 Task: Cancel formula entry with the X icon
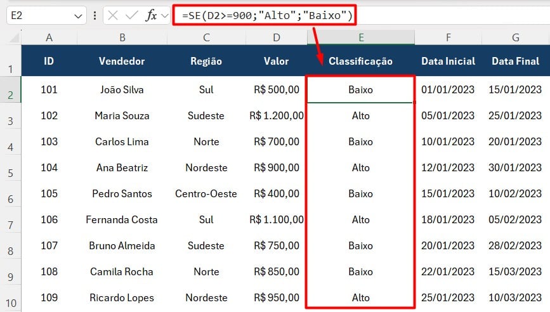(113, 15)
